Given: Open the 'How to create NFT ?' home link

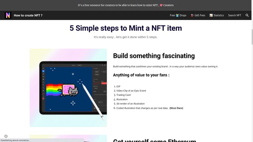Looking at the screenshot, I should point(28,15).
